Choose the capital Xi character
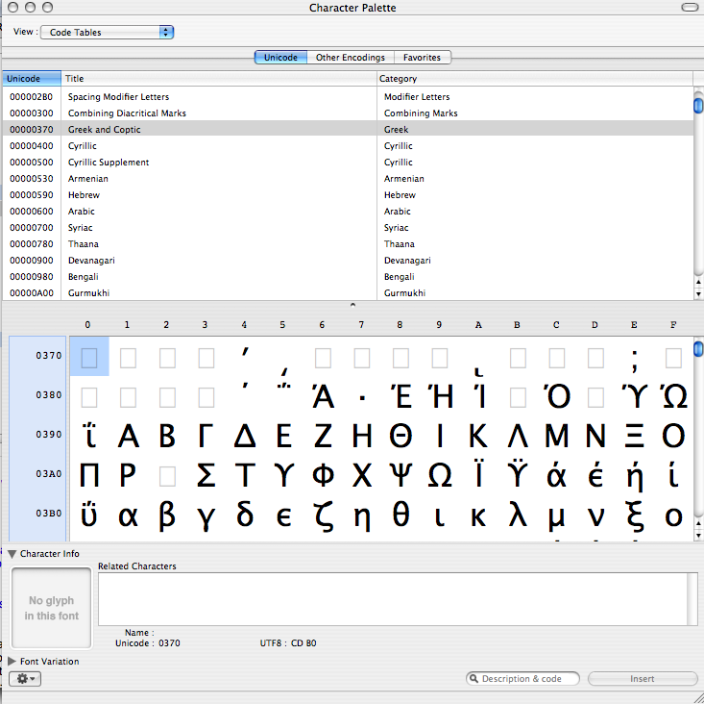 [634, 435]
